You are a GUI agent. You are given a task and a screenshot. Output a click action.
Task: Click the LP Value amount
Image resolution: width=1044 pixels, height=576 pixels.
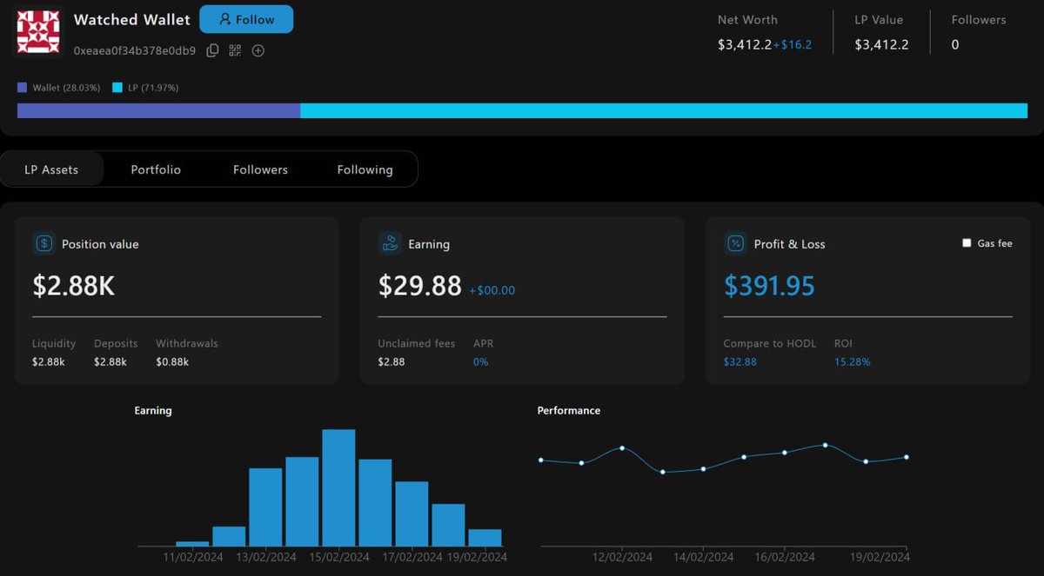881,44
